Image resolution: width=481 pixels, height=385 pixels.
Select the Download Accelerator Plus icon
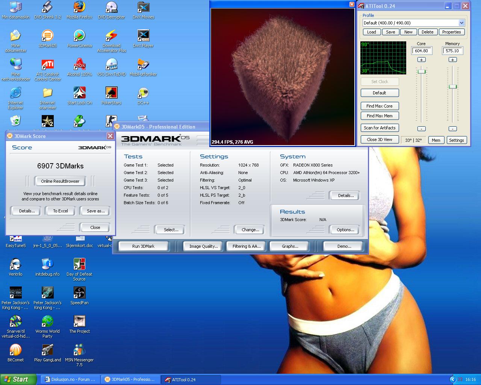(x=111, y=41)
